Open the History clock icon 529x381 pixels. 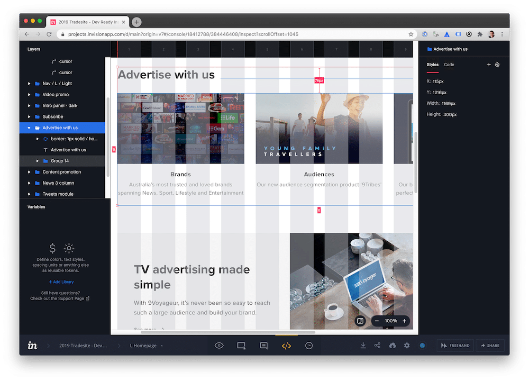coord(309,345)
